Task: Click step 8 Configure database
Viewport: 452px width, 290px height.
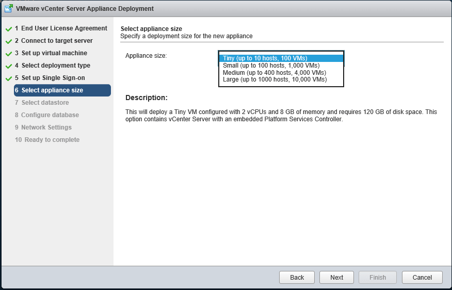Action: point(47,115)
